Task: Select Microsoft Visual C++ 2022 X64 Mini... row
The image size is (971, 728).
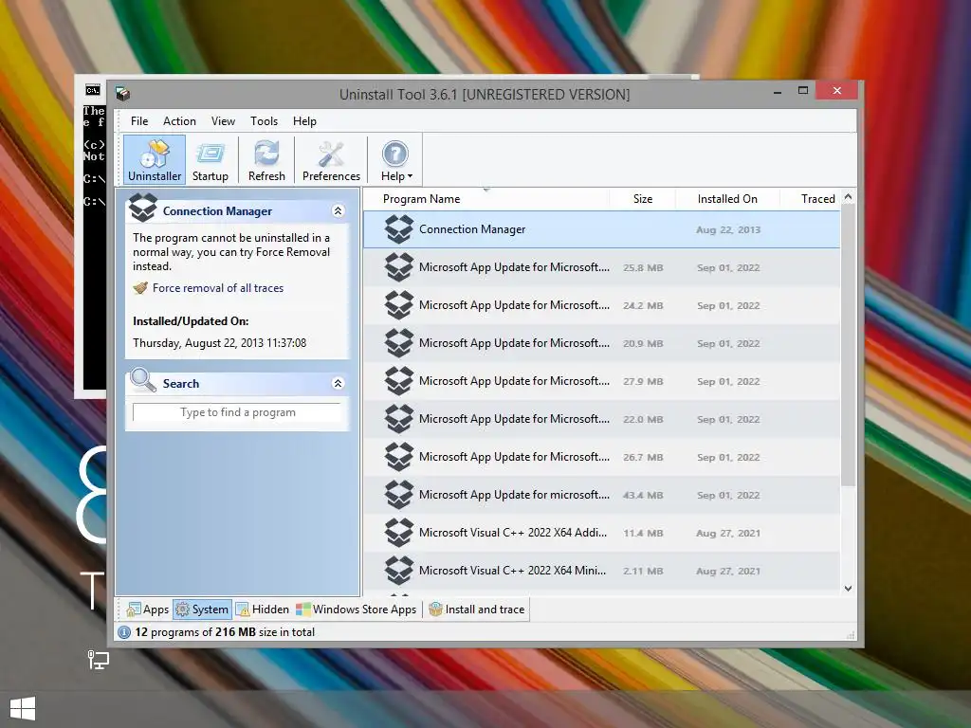Action: (601, 571)
